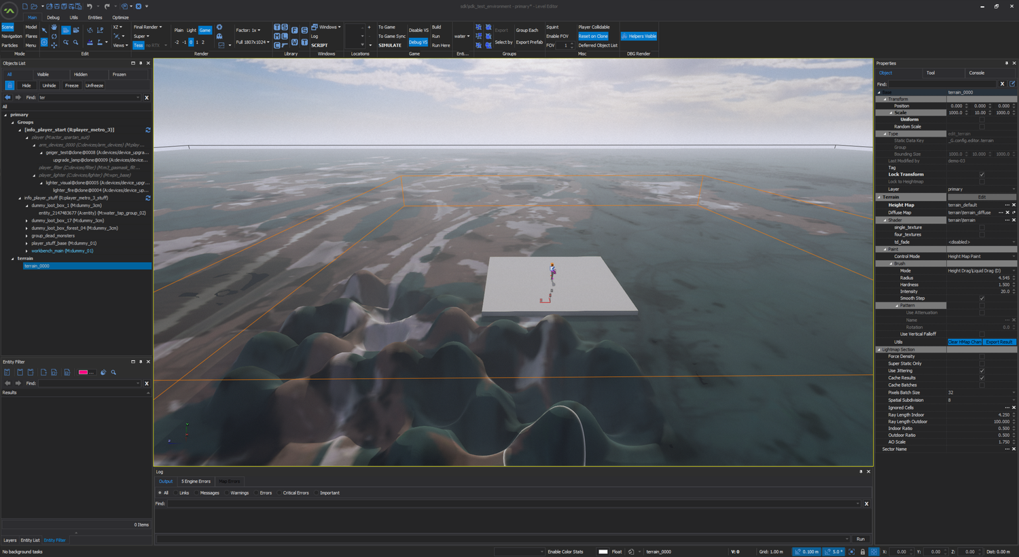Open the Final Render dropdown
This screenshot has width=1019, height=557.
[146, 26]
